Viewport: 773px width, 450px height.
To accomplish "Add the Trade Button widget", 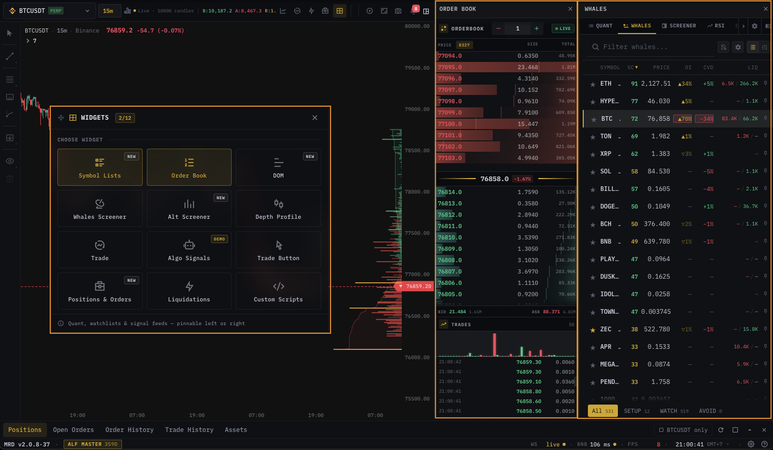I will [x=278, y=250].
